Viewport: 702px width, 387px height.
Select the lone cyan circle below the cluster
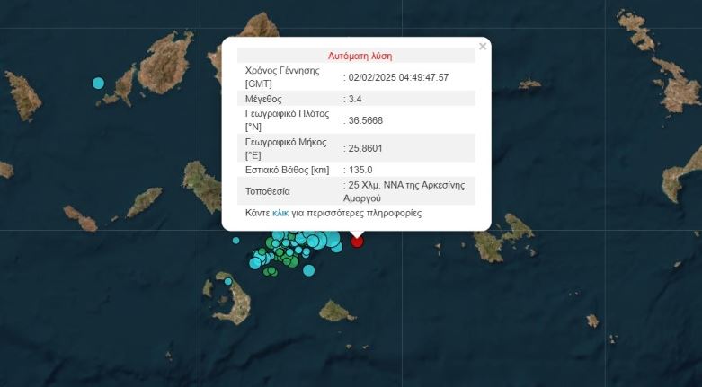coord(308,270)
